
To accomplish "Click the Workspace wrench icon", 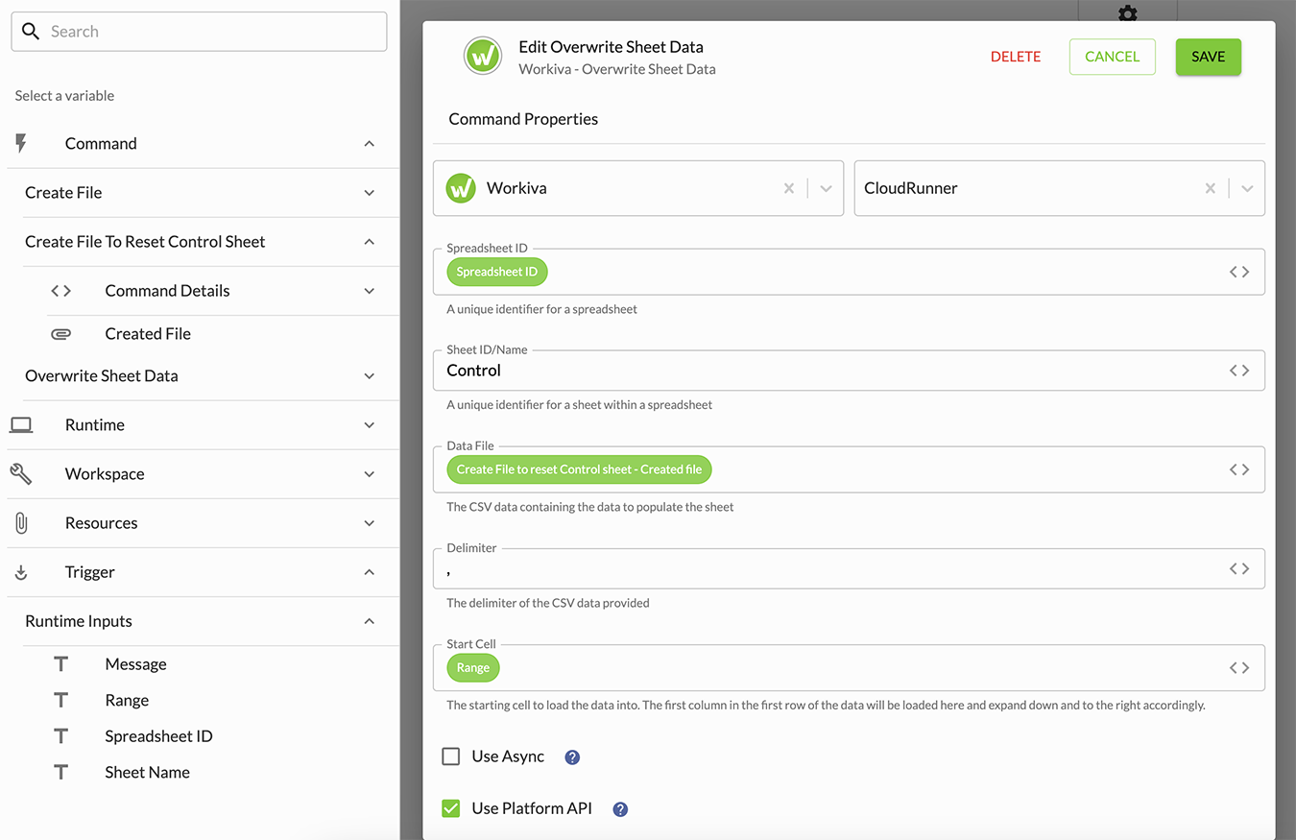I will coord(21,474).
